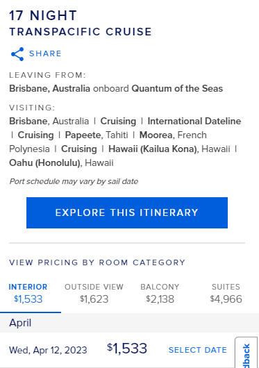Select the Interior pricing tab
The width and height of the screenshot is (259, 368).
click(x=28, y=293)
